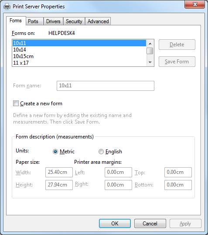Image resolution: width=208 pixels, height=235 pixels.
Task: Go to the Security tab
Action: tap(74, 21)
